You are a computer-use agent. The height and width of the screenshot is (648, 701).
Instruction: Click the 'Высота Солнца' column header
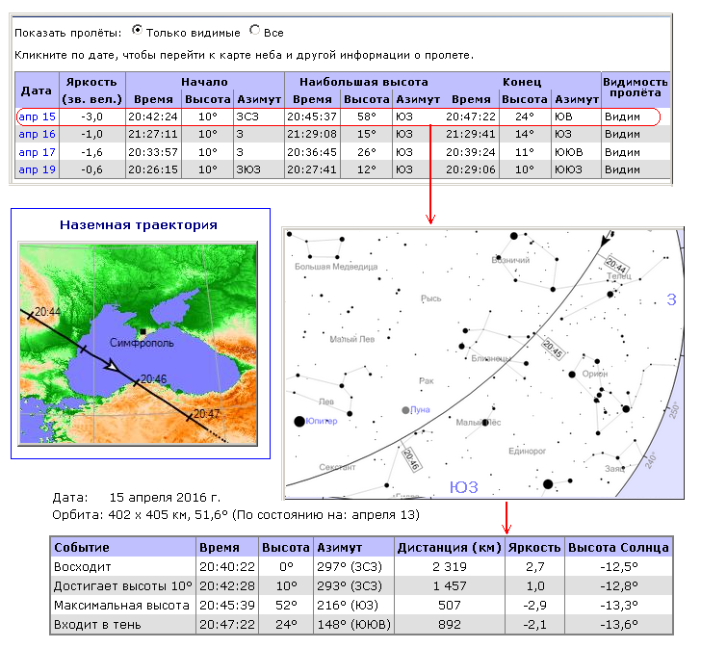click(619, 548)
